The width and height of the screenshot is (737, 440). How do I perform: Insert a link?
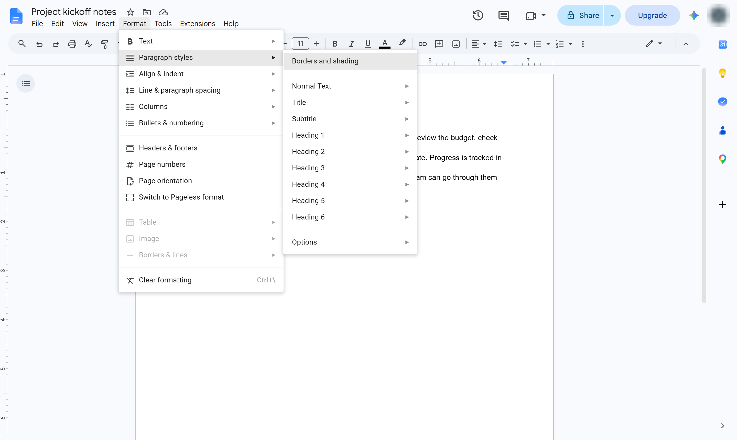point(422,44)
